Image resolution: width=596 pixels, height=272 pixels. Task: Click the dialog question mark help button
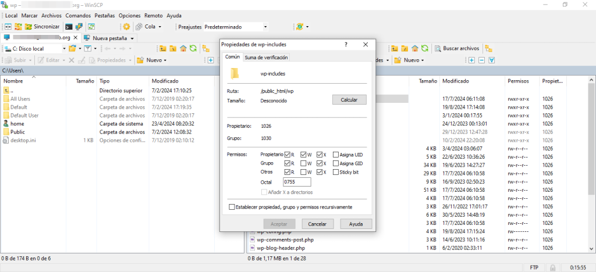click(346, 44)
